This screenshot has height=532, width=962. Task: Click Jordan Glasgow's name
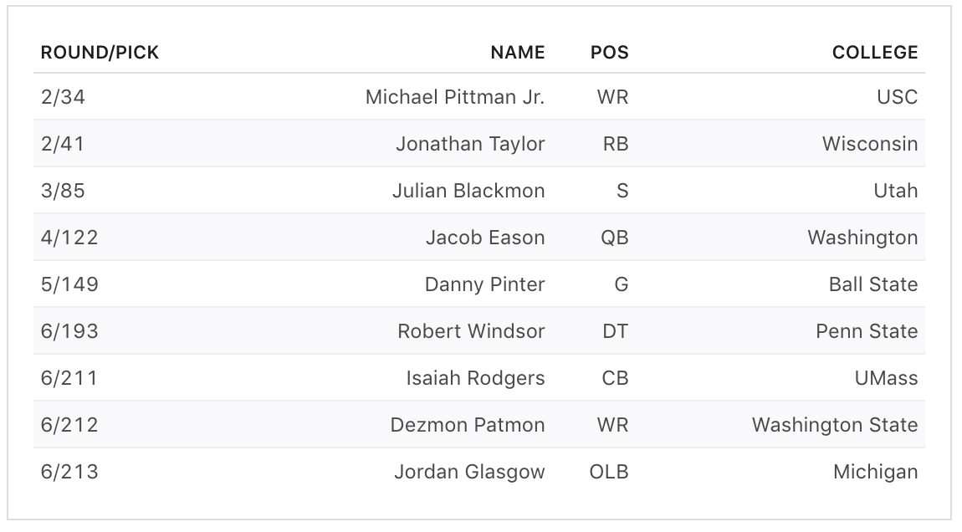click(469, 472)
